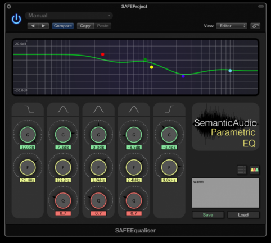Select the dark green EQ band node
This screenshot has height=243, width=271.
pos(145,59)
